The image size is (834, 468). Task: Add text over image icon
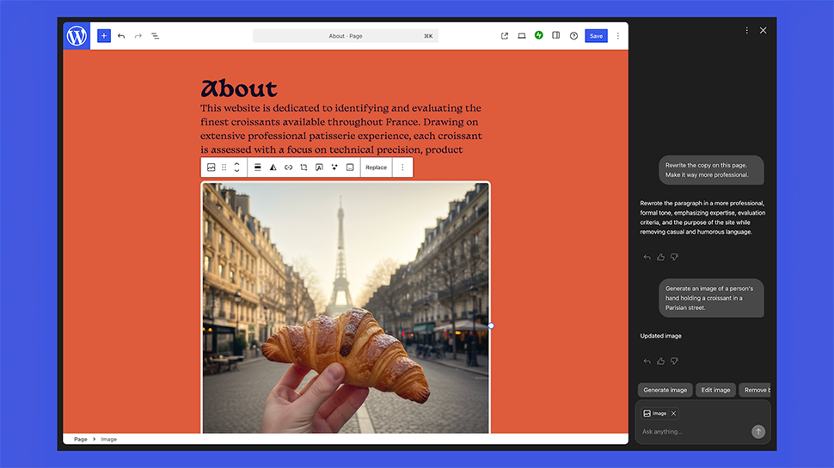tap(319, 167)
